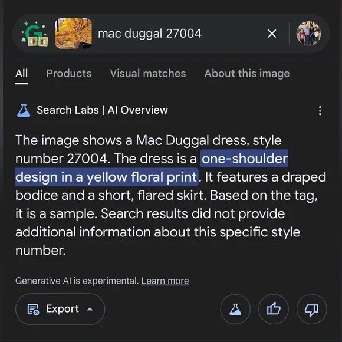The image size is (342, 342).
Task: Switch to the Visual matches tab
Action: click(x=148, y=74)
